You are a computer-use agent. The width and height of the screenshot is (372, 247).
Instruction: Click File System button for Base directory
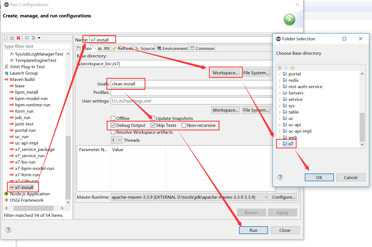[256, 73]
